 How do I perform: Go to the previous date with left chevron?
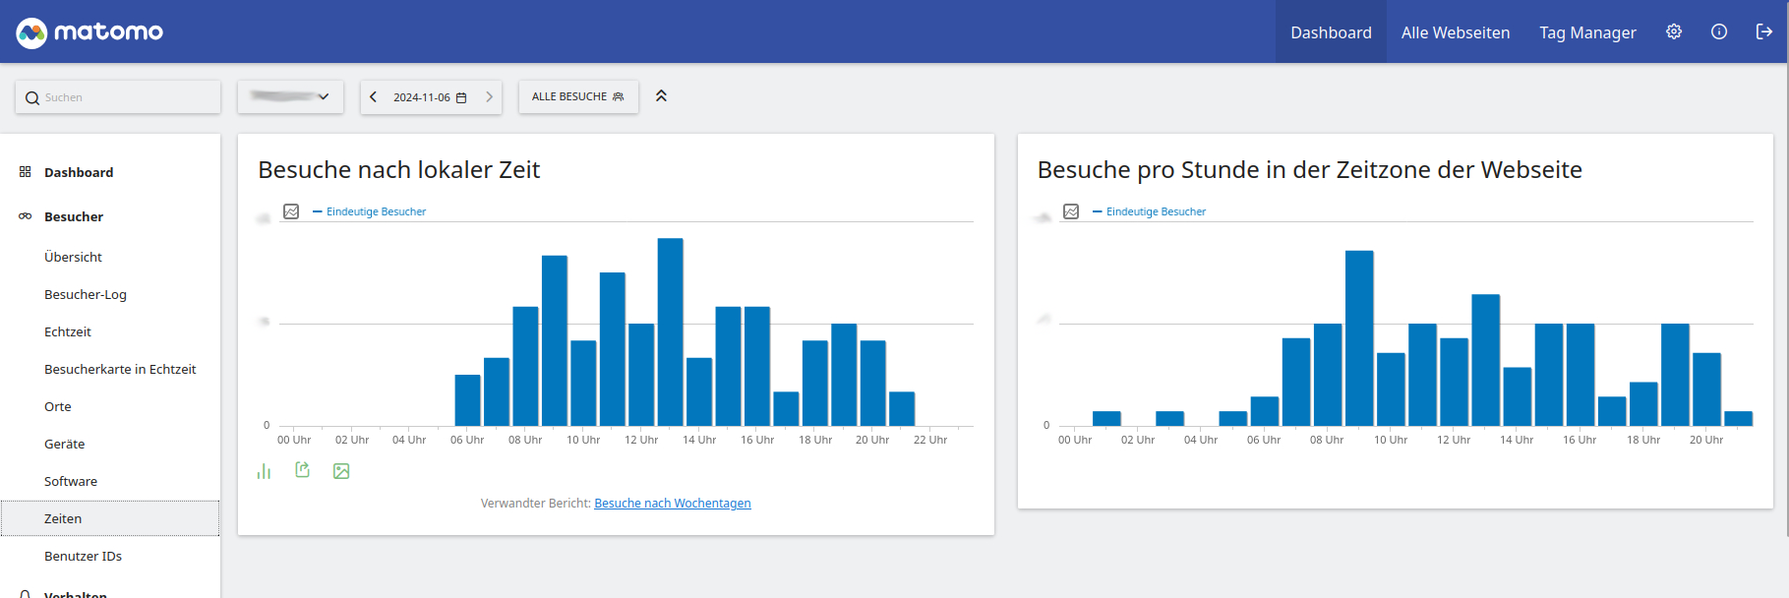[x=374, y=96]
